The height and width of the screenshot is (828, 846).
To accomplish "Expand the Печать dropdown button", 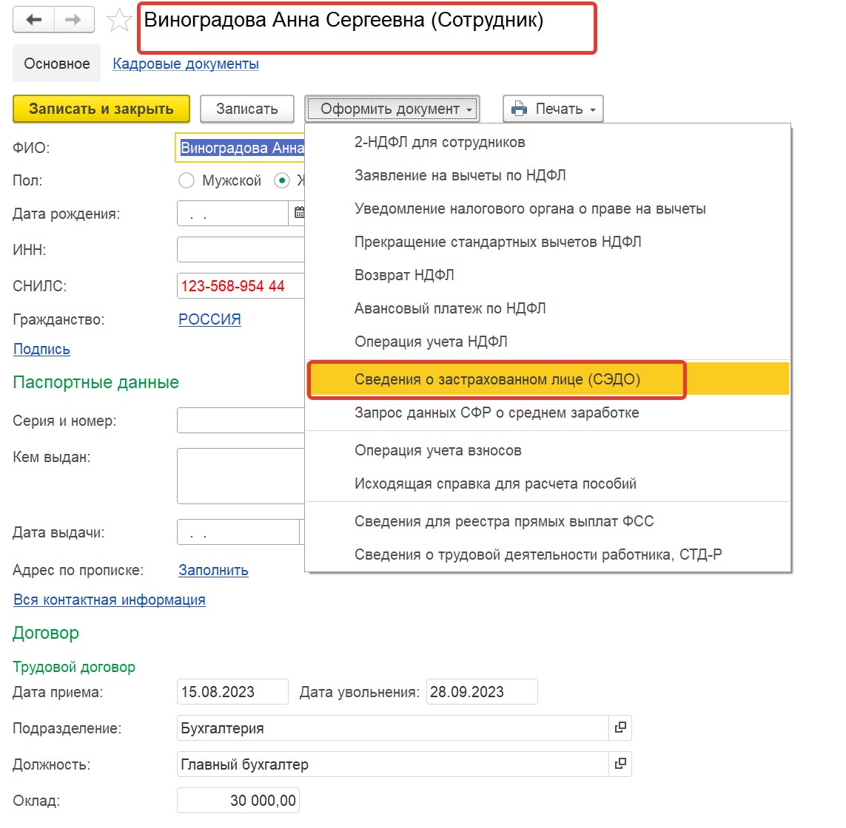I will point(553,109).
